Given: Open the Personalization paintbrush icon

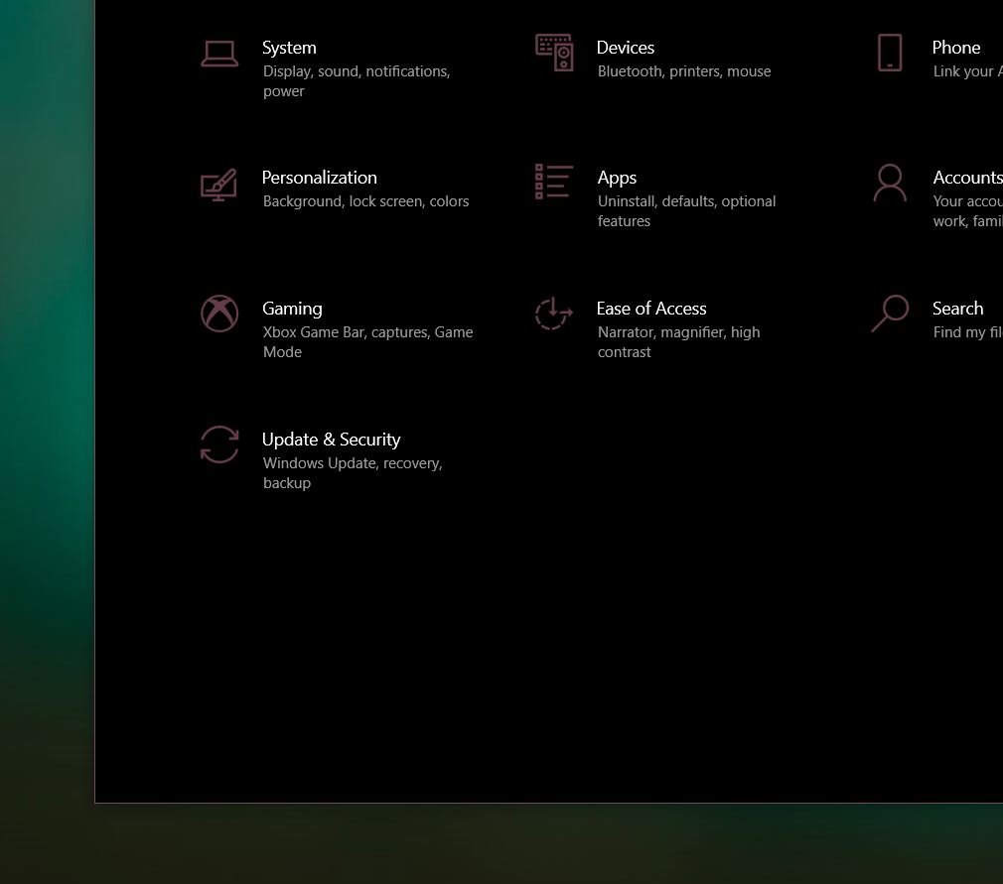Looking at the screenshot, I should click(218, 185).
